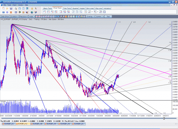Click the Text button

[x=108, y=17]
